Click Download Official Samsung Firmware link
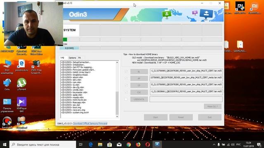Viewport: 264px width, 148px height. [x=90, y=123]
